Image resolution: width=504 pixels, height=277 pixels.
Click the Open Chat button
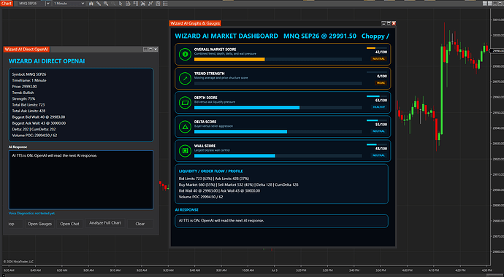[x=69, y=224]
